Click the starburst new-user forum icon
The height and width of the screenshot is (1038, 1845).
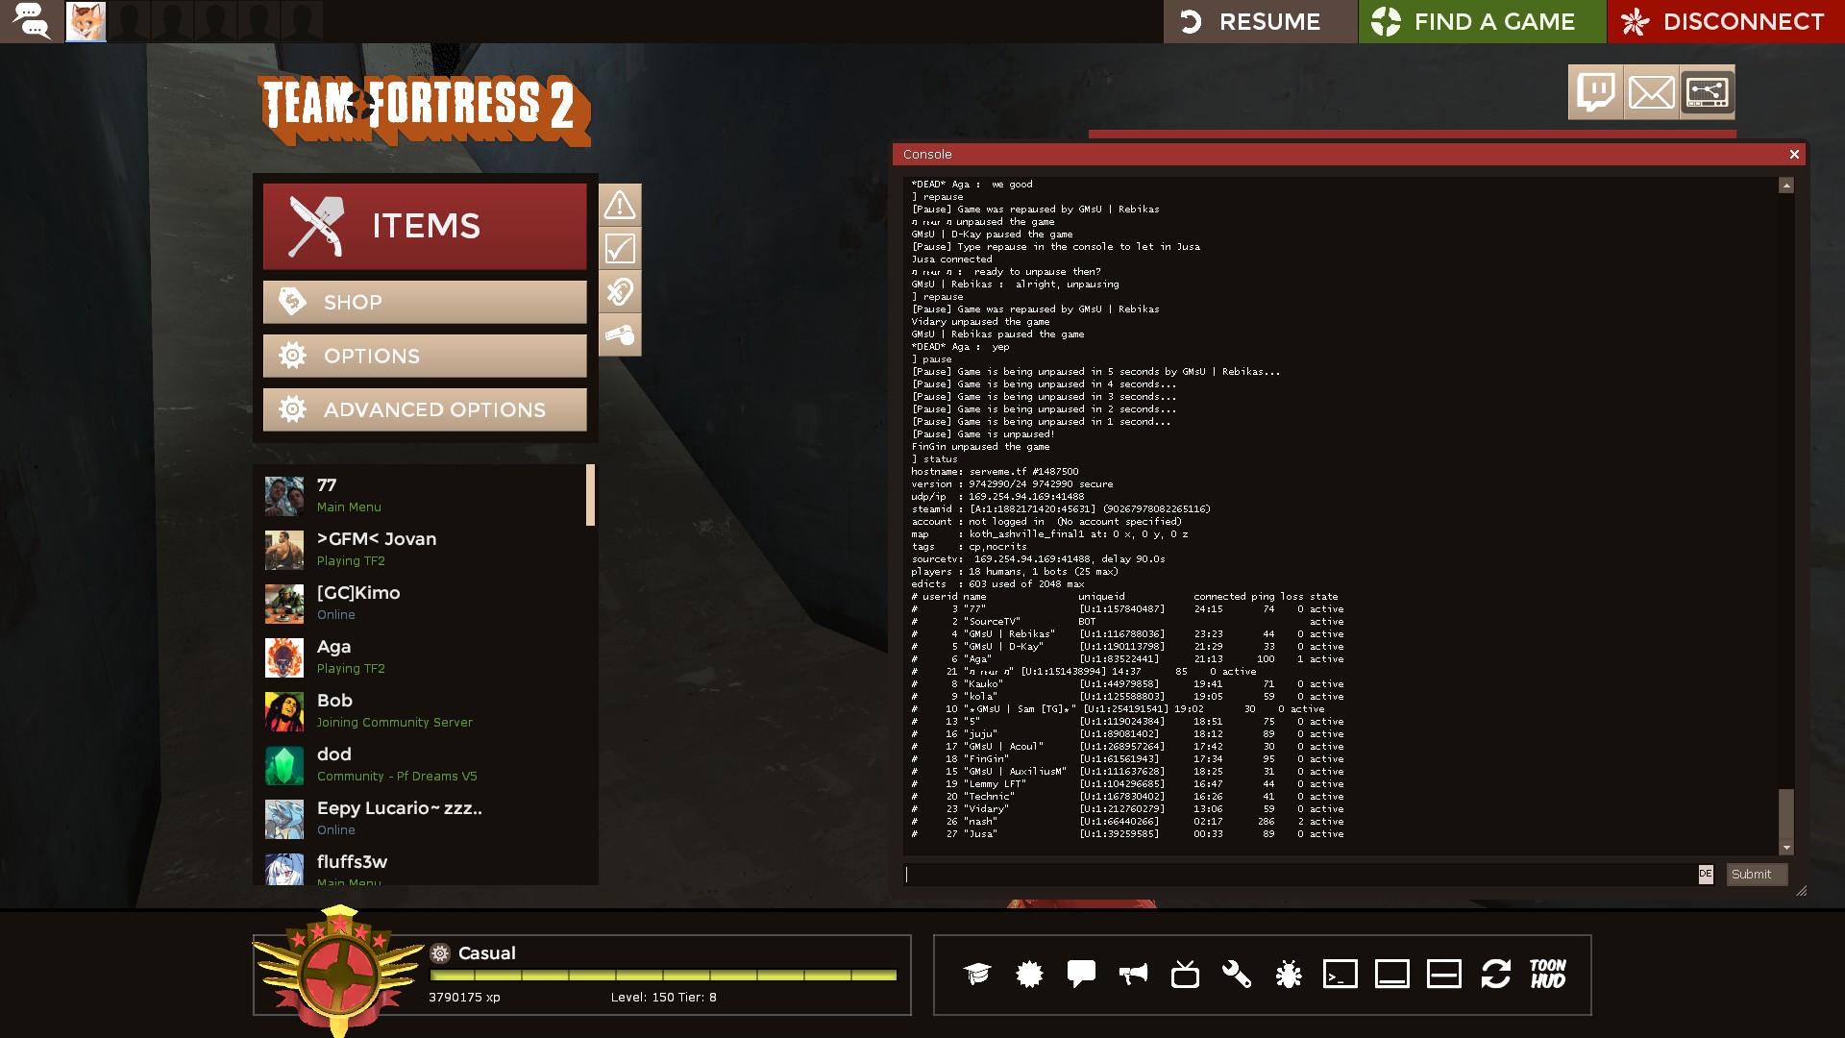1029,975
